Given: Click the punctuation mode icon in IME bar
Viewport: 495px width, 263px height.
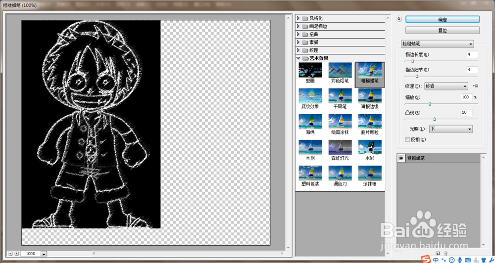Looking at the screenshot, I should (444, 260).
